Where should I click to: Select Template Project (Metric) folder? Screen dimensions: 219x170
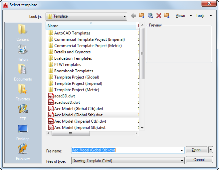74,90
